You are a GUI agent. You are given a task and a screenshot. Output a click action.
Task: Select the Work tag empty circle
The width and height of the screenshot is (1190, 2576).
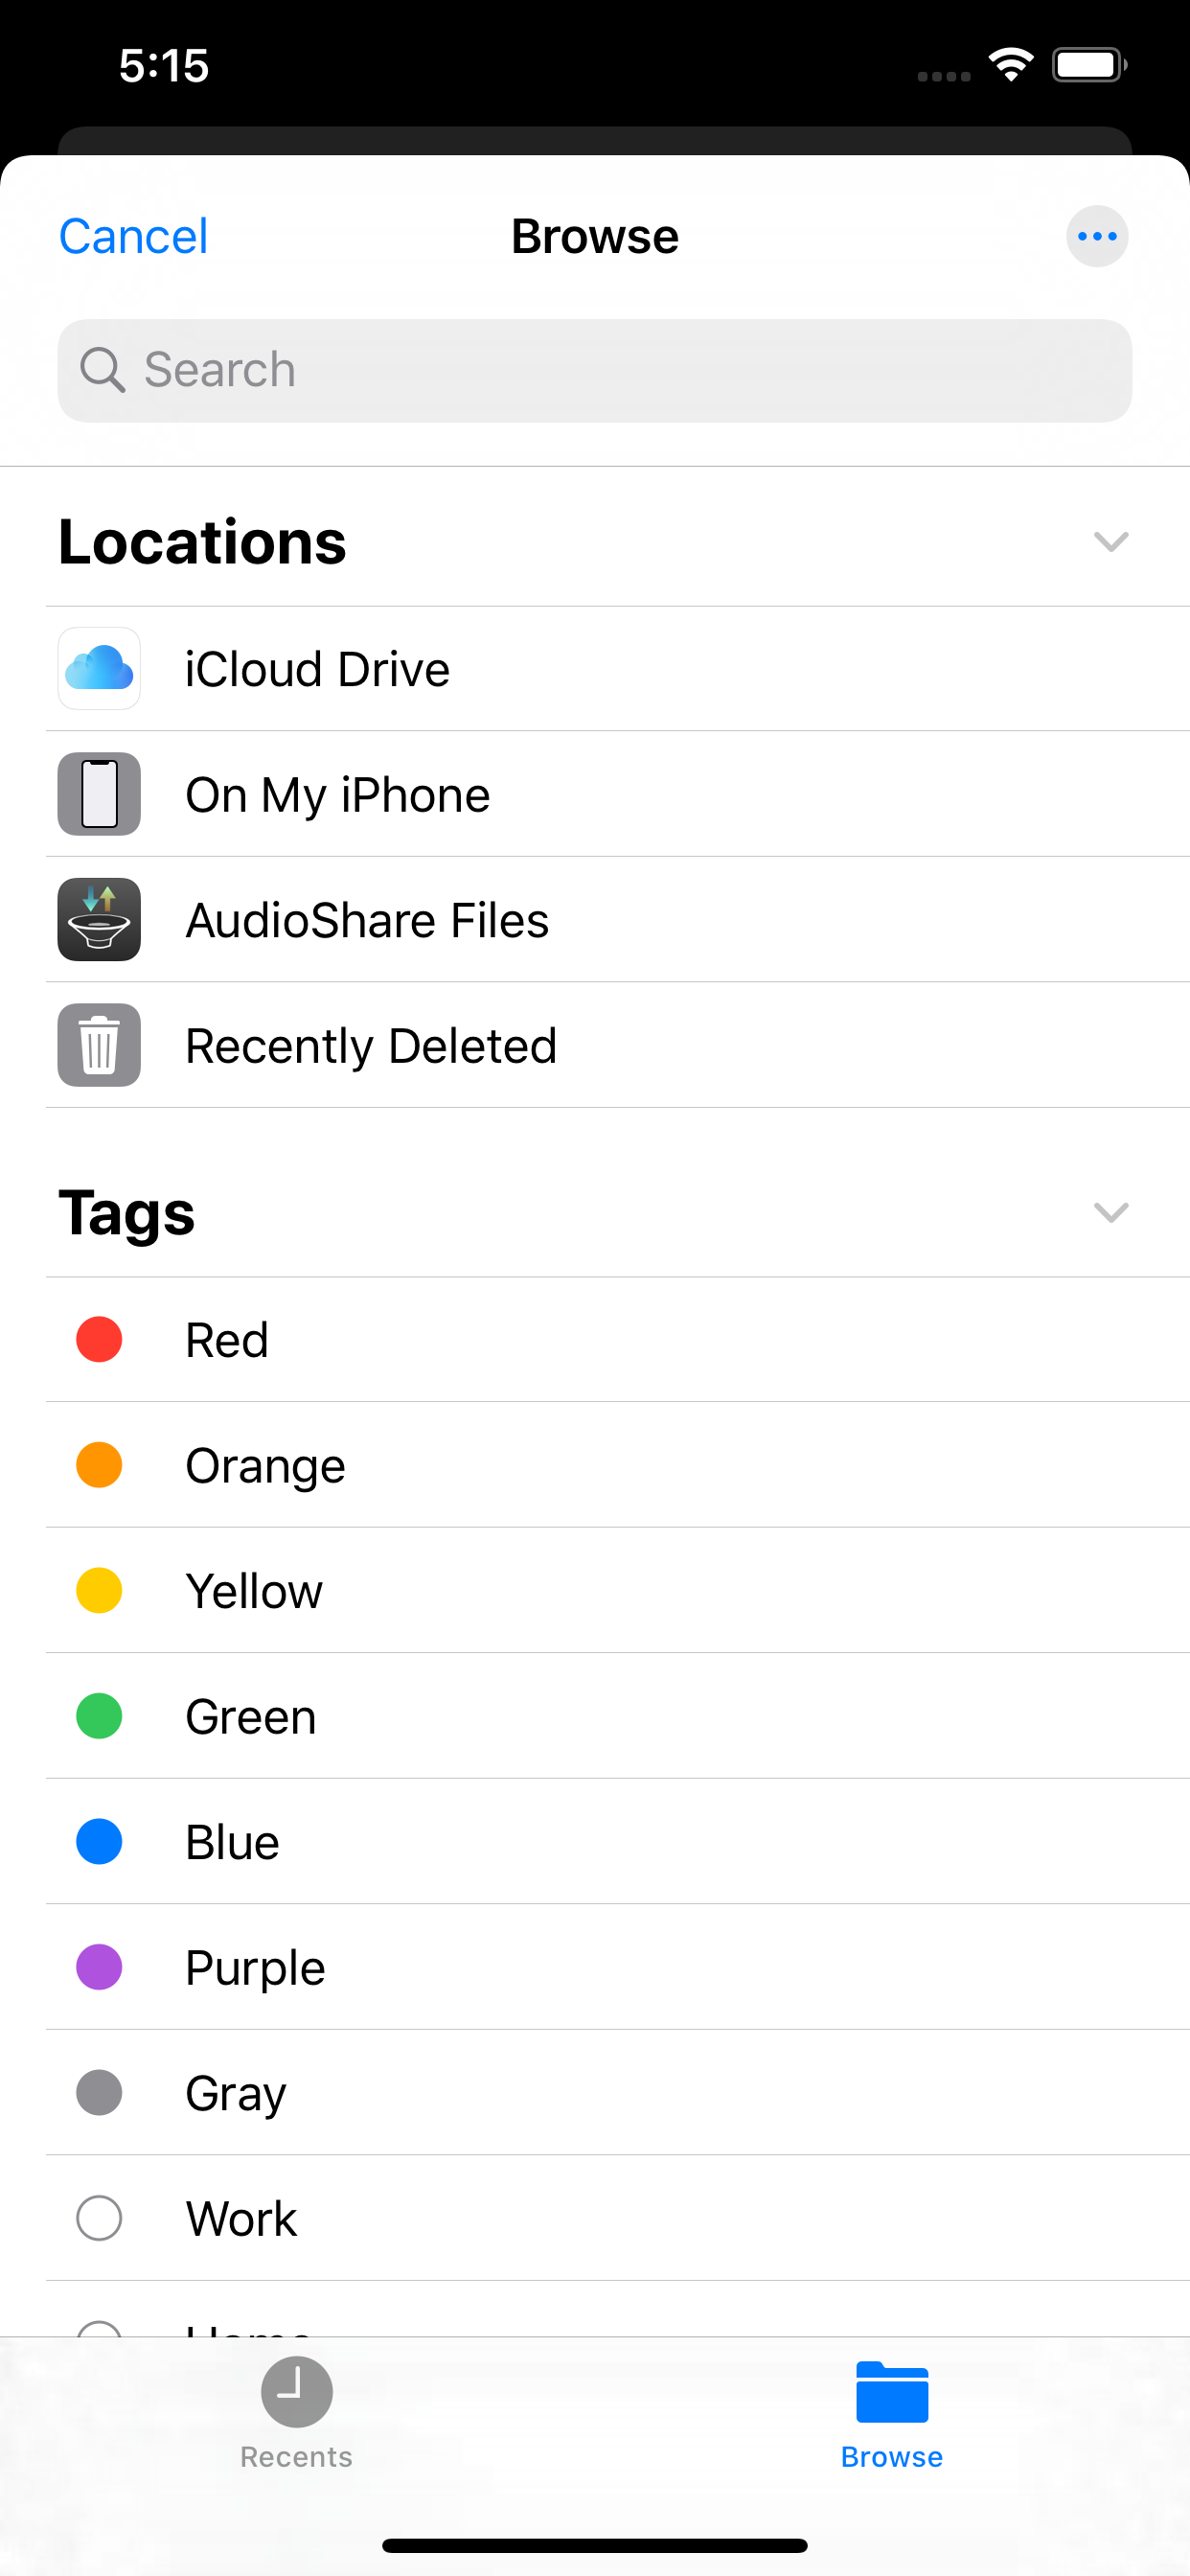[x=99, y=2218]
